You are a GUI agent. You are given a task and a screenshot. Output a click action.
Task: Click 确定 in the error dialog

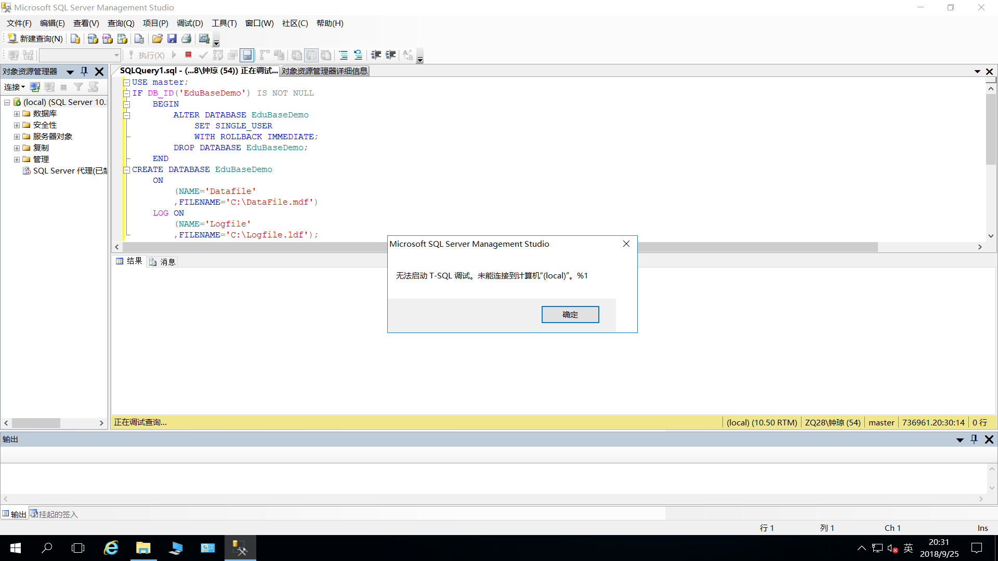[570, 314]
